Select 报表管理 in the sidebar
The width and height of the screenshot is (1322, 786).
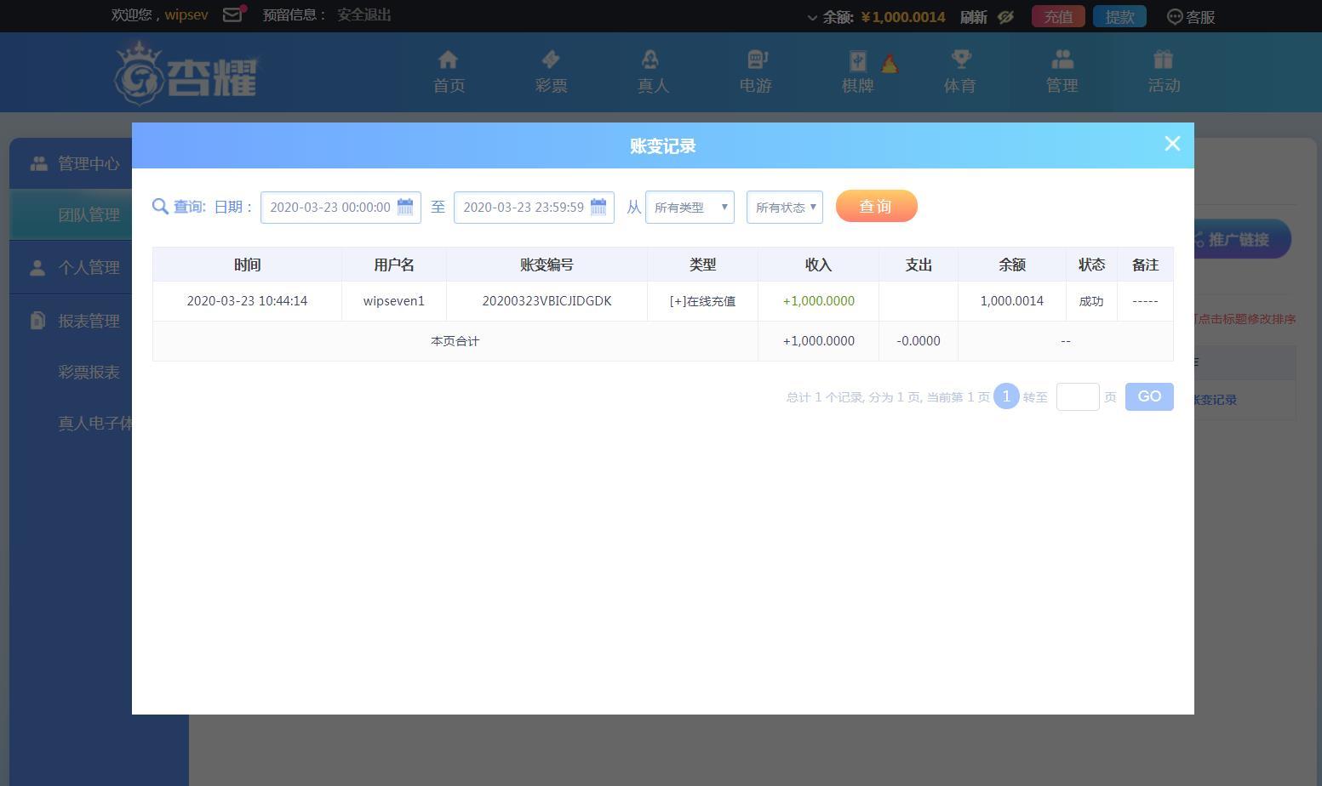[88, 322]
